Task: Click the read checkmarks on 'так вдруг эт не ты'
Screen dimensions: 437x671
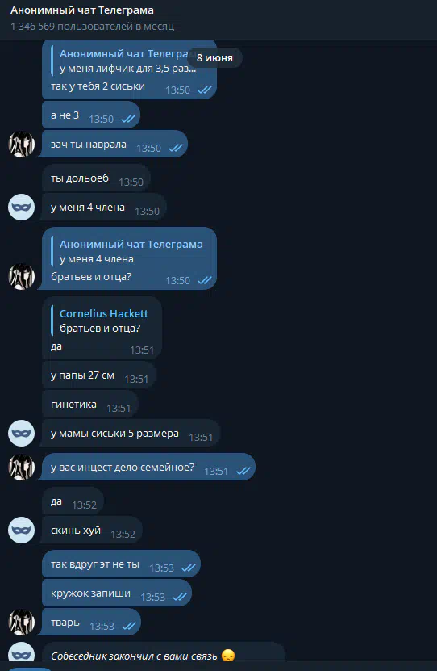Action: coord(189,568)
